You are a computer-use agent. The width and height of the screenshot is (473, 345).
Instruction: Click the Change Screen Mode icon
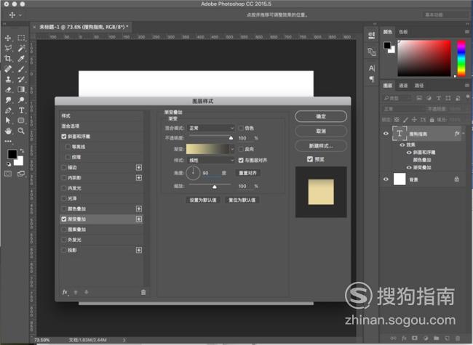pyautogui.click(x=21, y=174)
